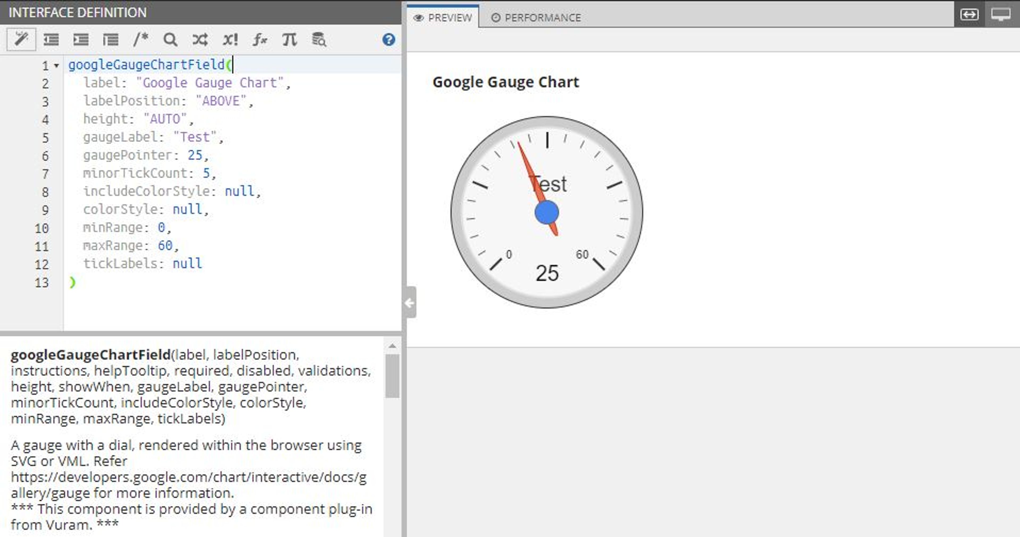This screenshot has height=537, width=1020.
Task: Click the gauge value 25 readout
Action: point(547,273)
